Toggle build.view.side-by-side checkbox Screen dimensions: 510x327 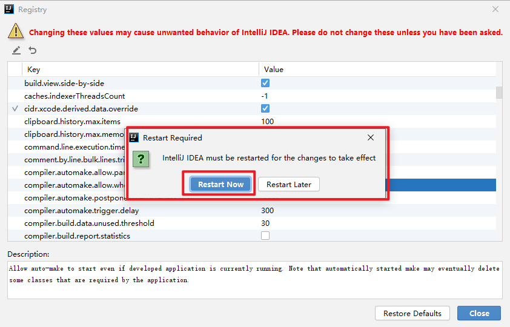[x=265, y=83]
